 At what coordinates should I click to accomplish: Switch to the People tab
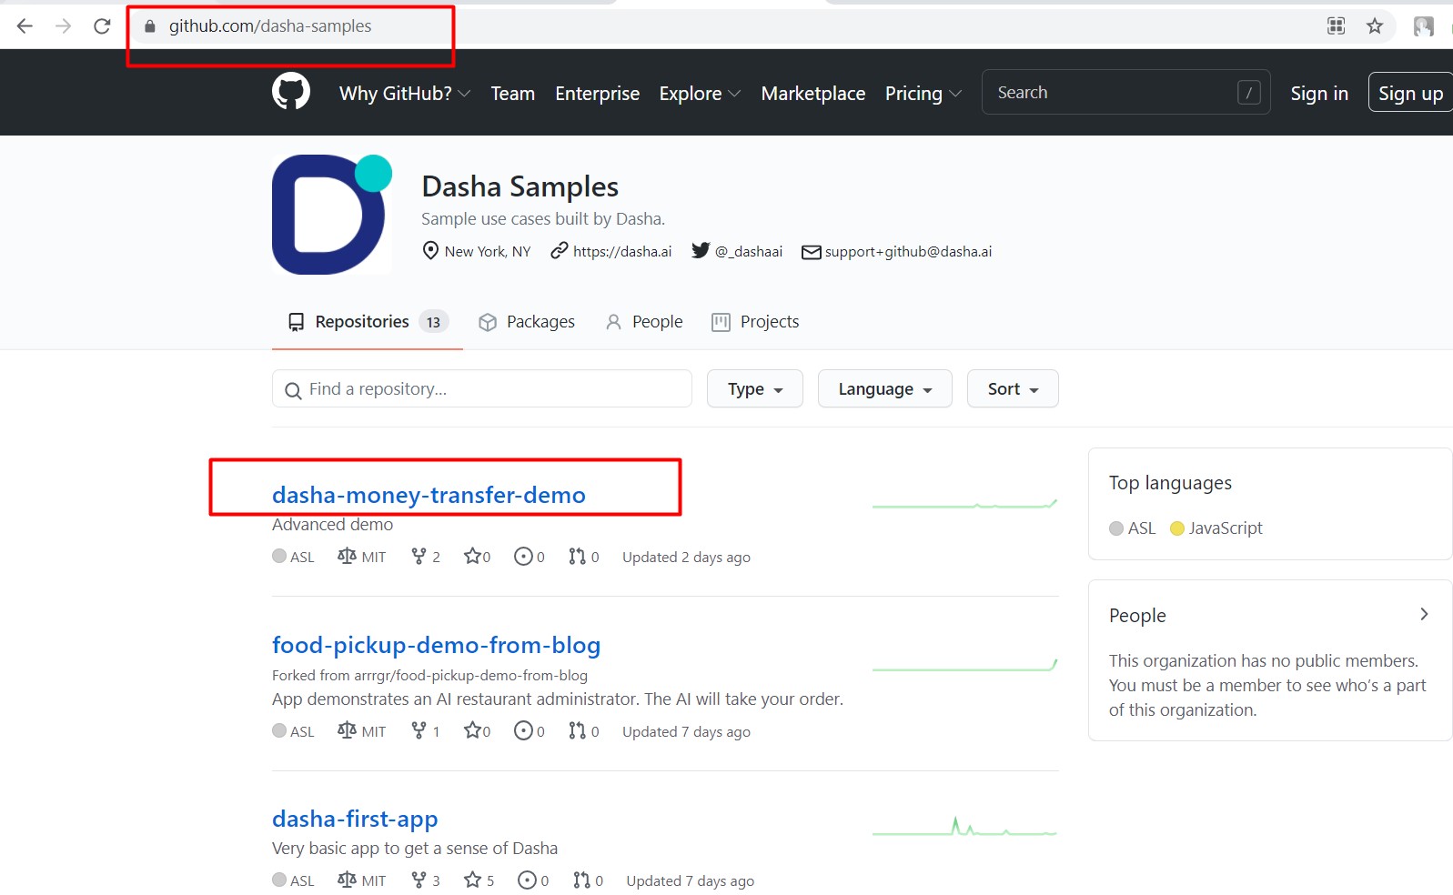tap(644, 322)
